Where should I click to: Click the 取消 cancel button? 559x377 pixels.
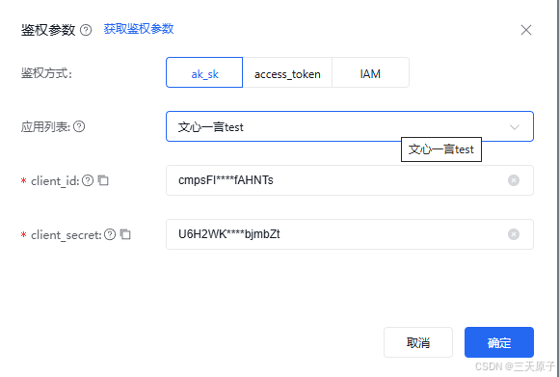point(418,342)
